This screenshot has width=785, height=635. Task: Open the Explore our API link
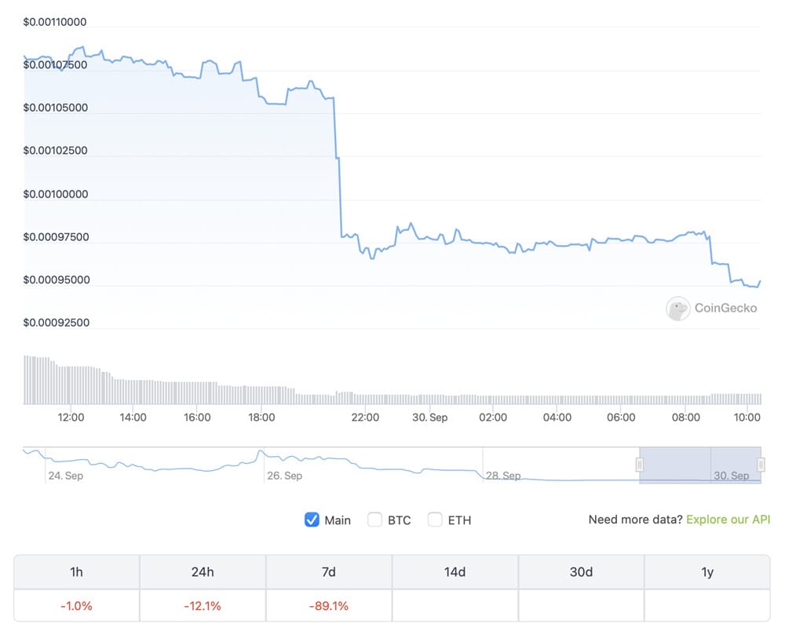[x=728, y=520]
